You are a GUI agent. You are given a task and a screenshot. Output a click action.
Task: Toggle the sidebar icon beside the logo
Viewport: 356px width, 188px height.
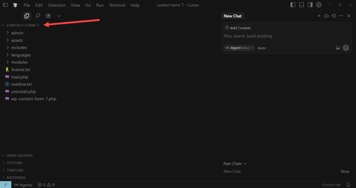coord(5,5)
